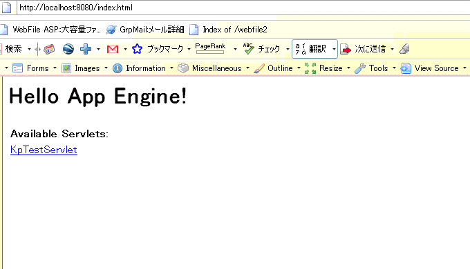The width and height of the screenshot is (470, 269).
Task: Click the page icon beside Index of /webfile2
Action: click(194, 30)
